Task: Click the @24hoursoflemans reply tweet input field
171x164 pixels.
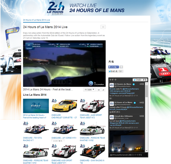Action: pos(128,155)
